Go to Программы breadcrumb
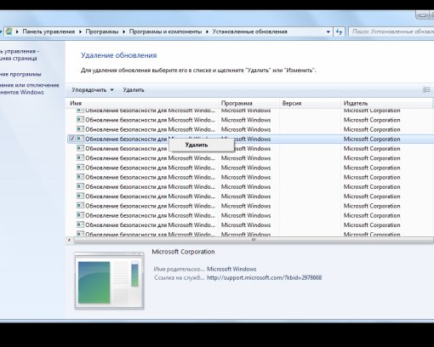 [x=102, y=31]
